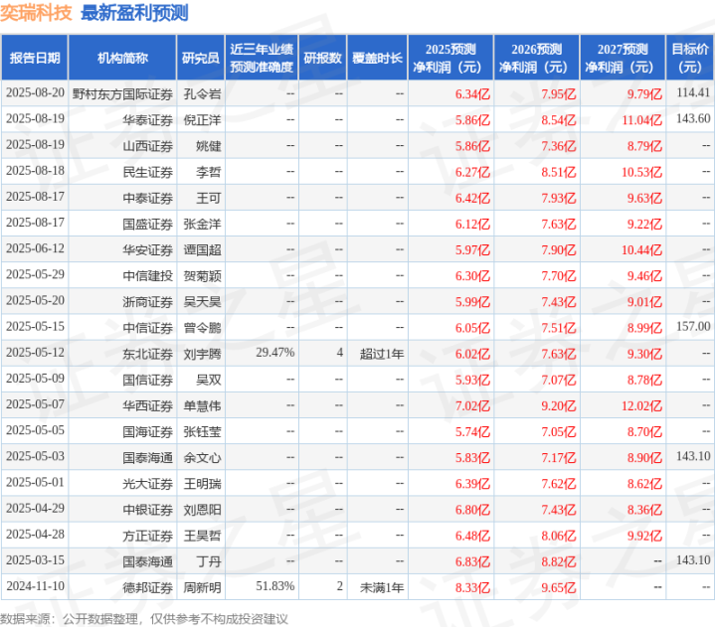715x627 pixels.
Task: Click 2027 forecast value 10.53亿
Action: 641,172
